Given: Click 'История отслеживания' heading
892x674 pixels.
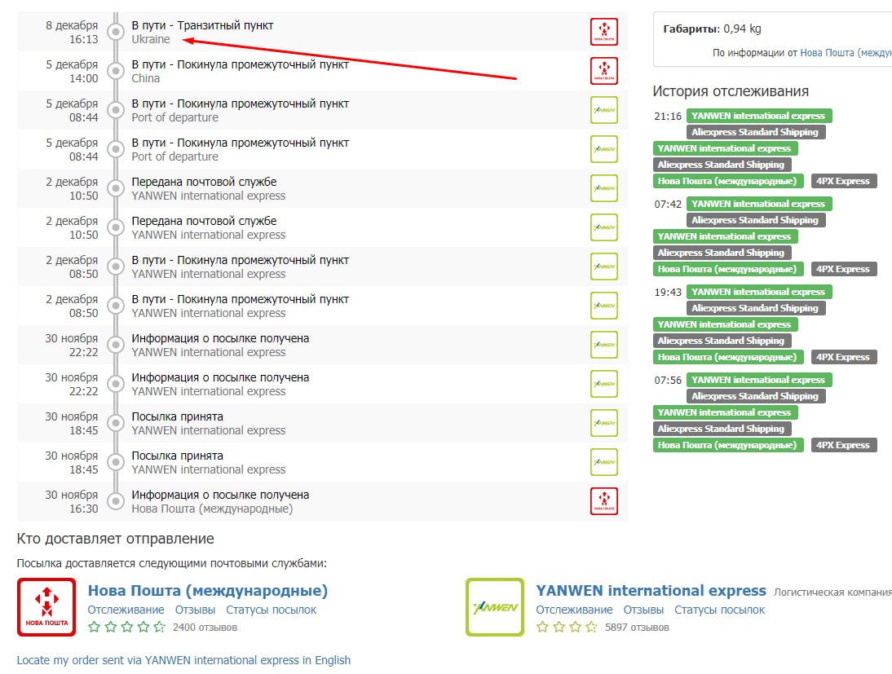Looking at the screenshot, I should (x=731, y=91).
